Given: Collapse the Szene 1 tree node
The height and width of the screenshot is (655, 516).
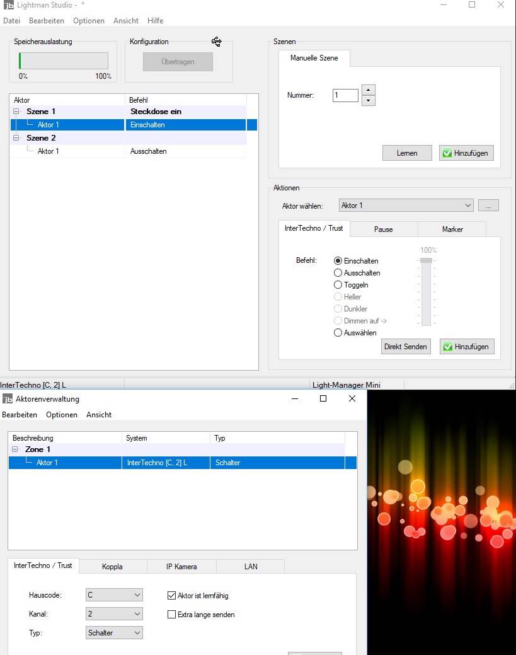Looking at the screenshot, I should point(15,112).
